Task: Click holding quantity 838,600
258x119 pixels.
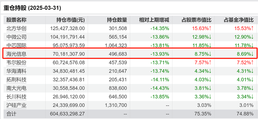Action: tap(118, 88)
